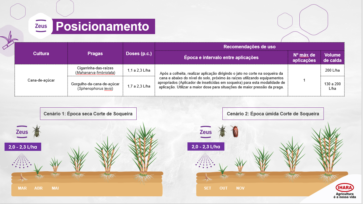Viewport: 363px width, 204px height.
Task: Click the weevil icon under Cenário 1
Action: coord(36,131)
